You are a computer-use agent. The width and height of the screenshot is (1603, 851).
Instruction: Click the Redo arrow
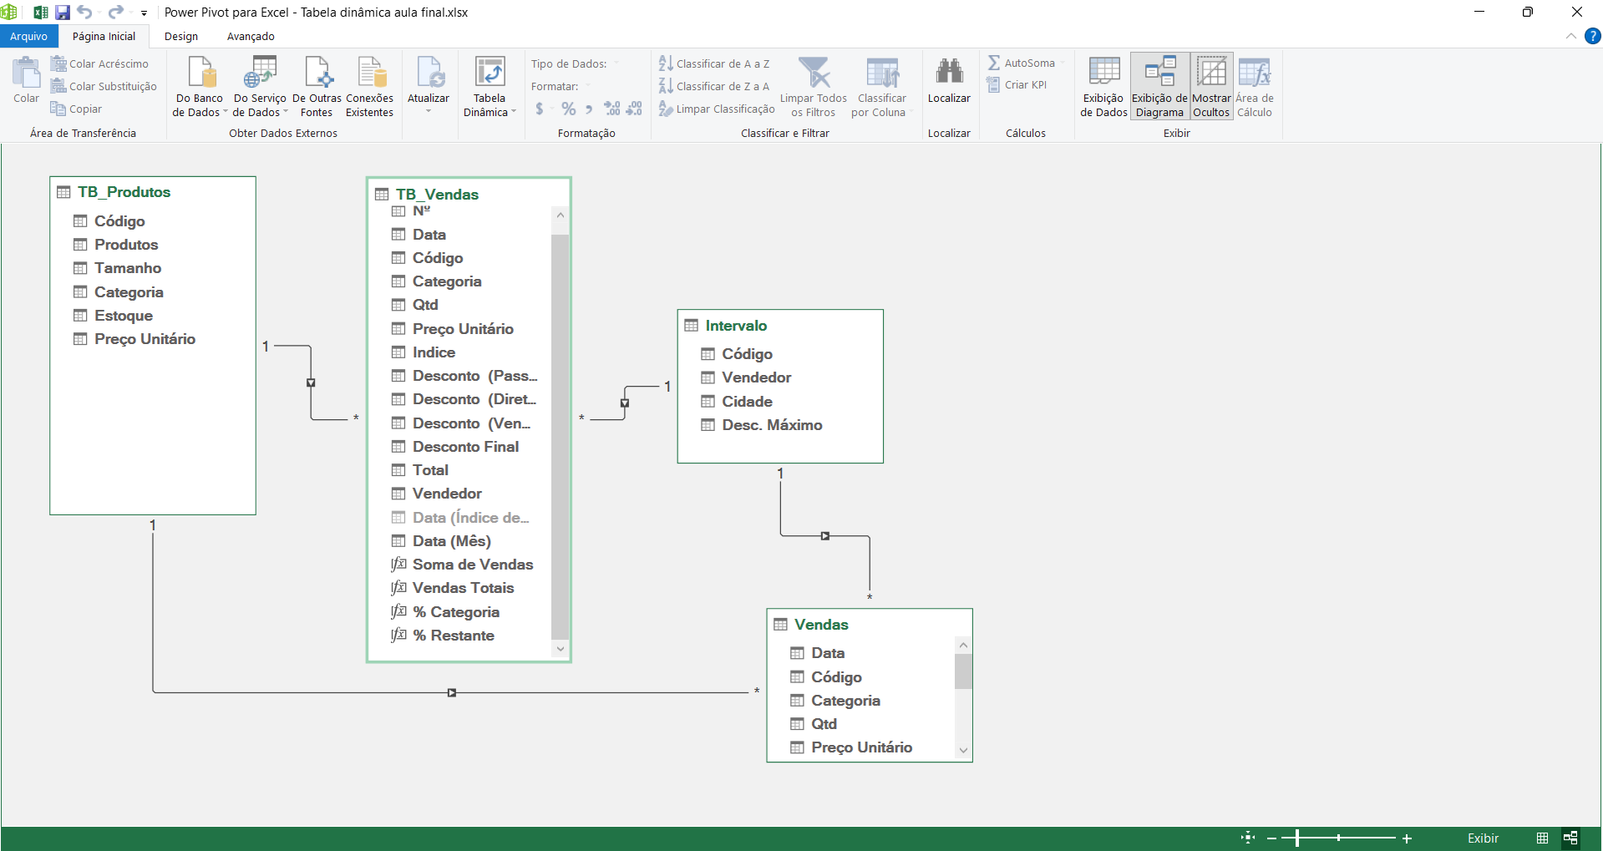click(116, 12)
